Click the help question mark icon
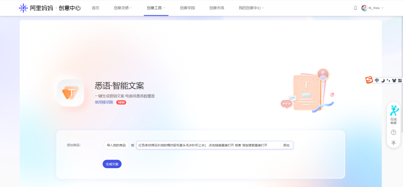This screenshot has height=187, width=403. [393, 132]
